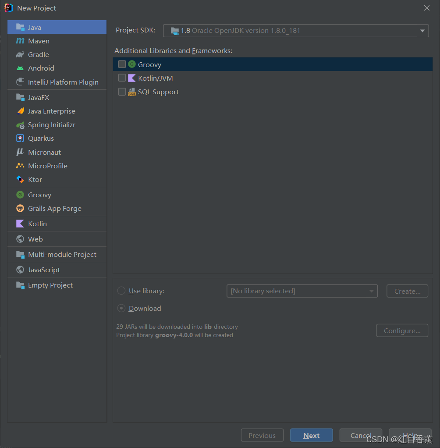This screenshot has width=440, height=448.
Task: Select Android in project types
Action: click(x=41, y=68)
